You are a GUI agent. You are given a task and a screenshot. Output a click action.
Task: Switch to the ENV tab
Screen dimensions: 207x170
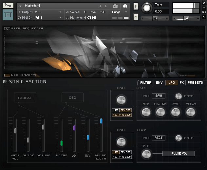(x=159, y=83)
